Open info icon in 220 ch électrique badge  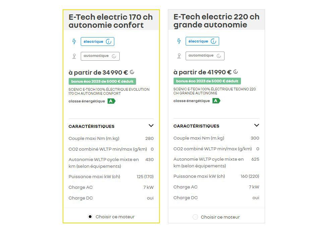(213, 41)
